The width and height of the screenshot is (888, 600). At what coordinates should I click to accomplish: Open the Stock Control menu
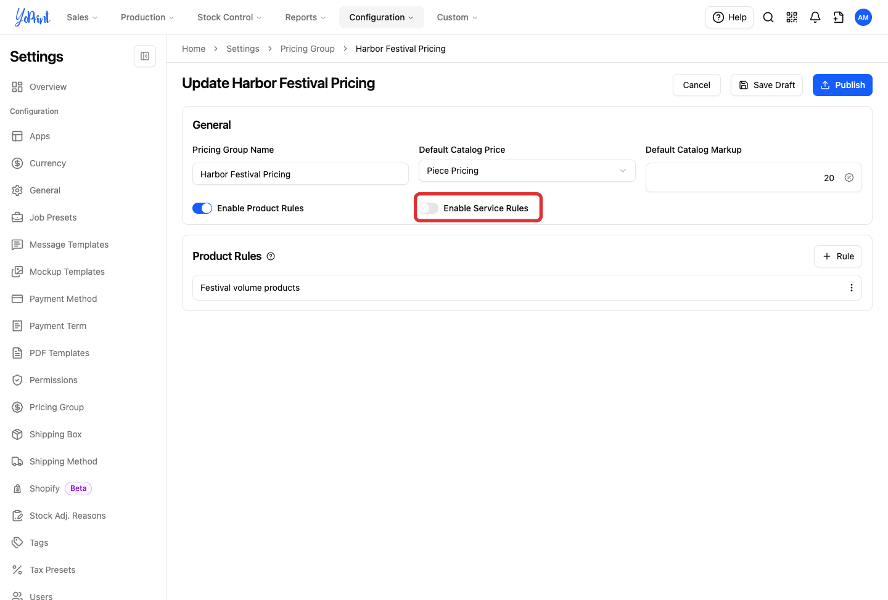[x=229, y=17]
